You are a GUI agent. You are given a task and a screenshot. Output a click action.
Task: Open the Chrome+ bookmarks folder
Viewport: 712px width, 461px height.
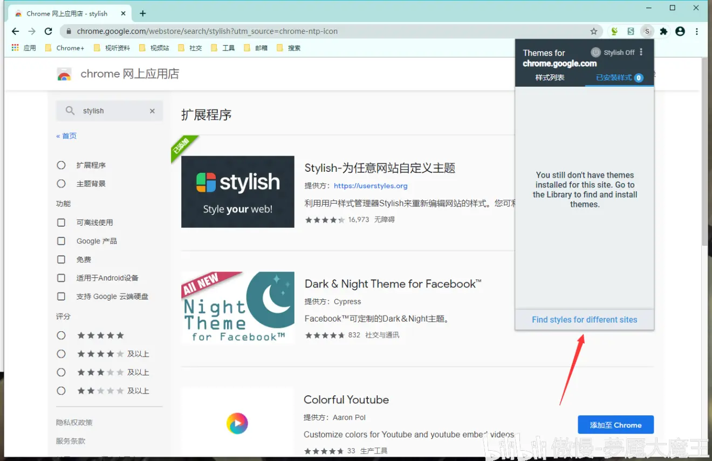tap(65, 48)
